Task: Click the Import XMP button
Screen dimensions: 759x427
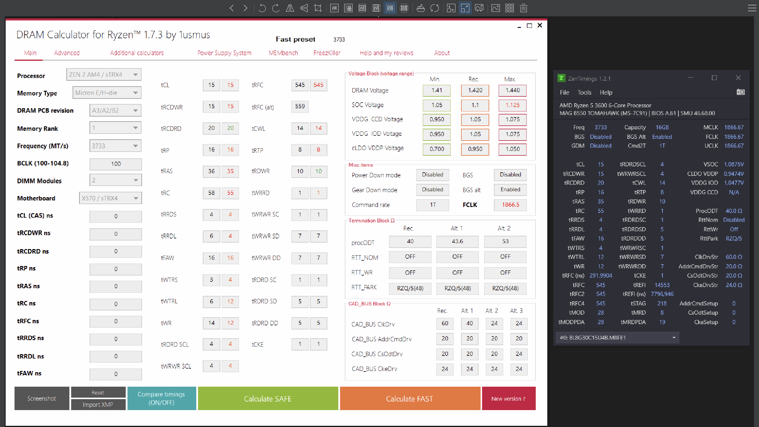Action: [98, 404]
